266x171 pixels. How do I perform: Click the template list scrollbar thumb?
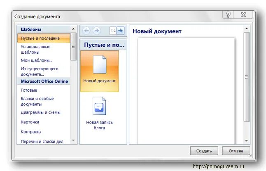pyautogui.click(x=73, y=46)
